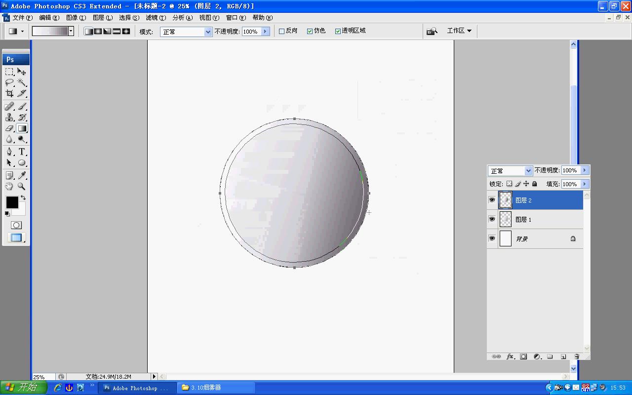The width and height of the screenshot is (632, 395).
Task: Toggle lock transparent pixels
Action: (x=509, y=184)
